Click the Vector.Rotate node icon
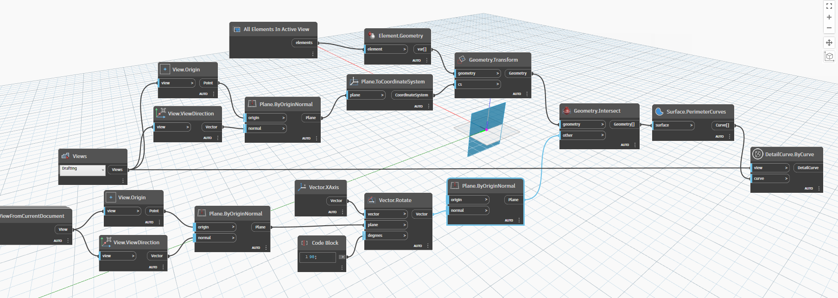The width and height of the screenshot is (838, 298). (x=372, y=200)
